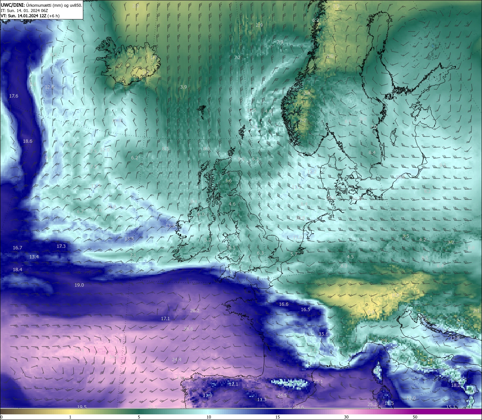
Task: Click the color scale tick labeled 5
Action: coord(139,417)
